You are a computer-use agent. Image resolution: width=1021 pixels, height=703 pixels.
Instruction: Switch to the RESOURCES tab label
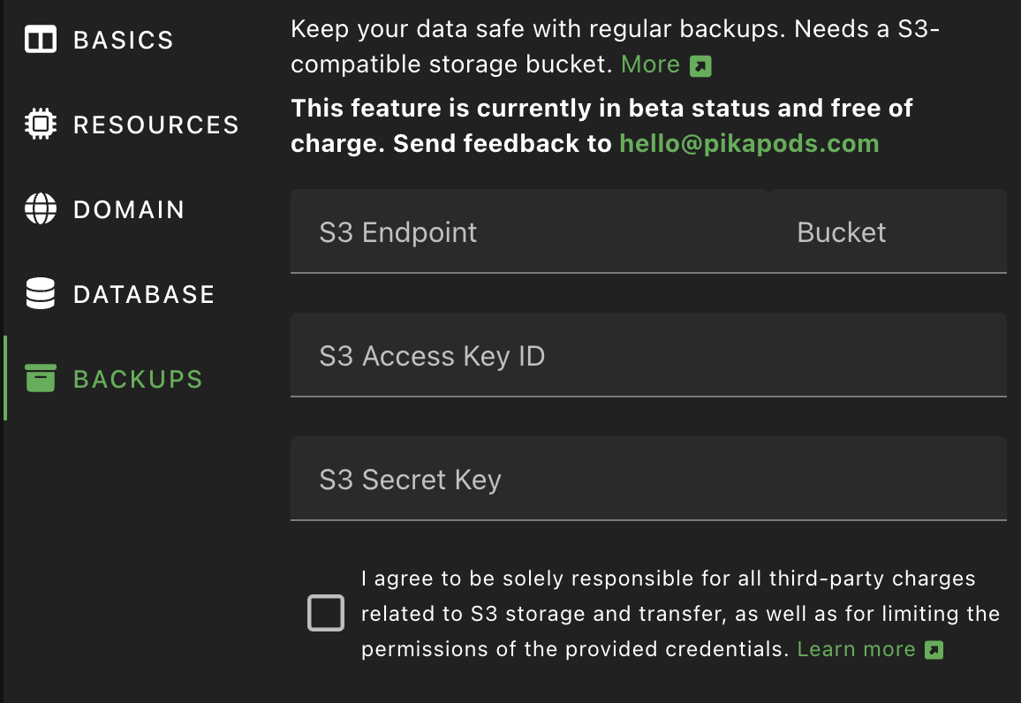coord(156,125)
